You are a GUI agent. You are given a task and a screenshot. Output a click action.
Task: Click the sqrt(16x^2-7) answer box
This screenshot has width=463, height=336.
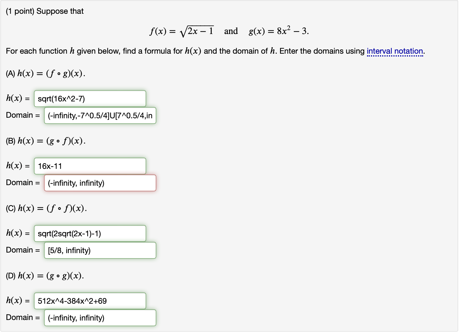click(x=90, y=99)
